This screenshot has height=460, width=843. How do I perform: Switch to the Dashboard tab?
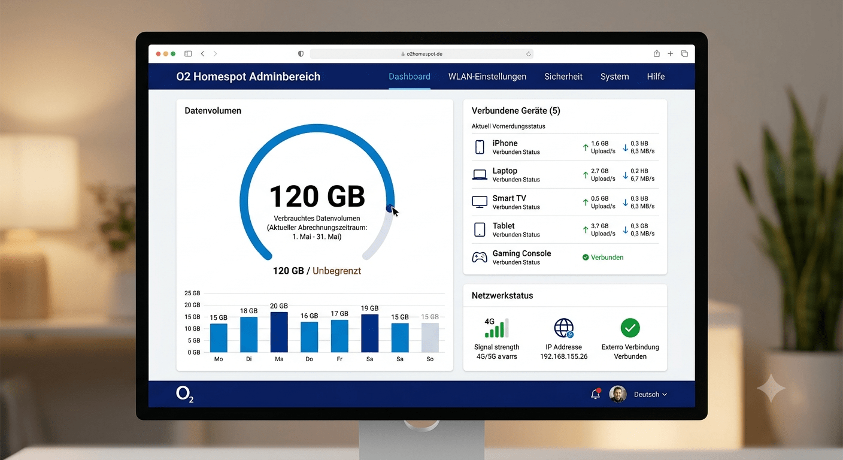[410, 77]
